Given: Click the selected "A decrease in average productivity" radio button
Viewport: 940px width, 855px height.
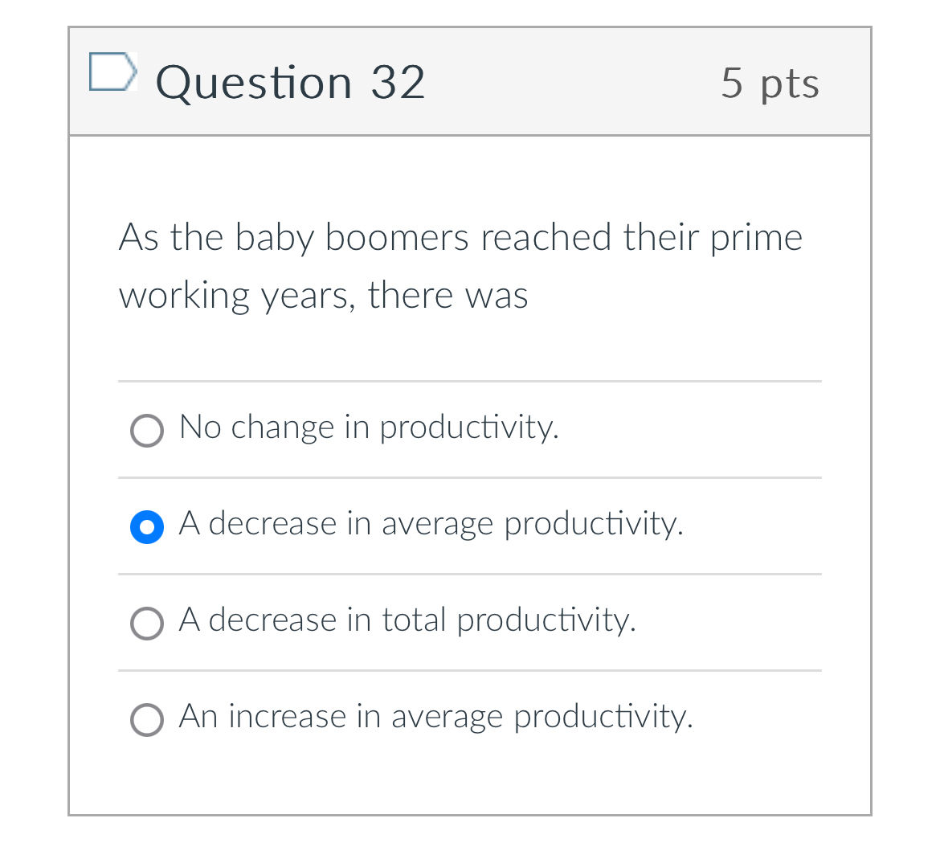Looking at the screenshot, I should (x=147, y=527).
